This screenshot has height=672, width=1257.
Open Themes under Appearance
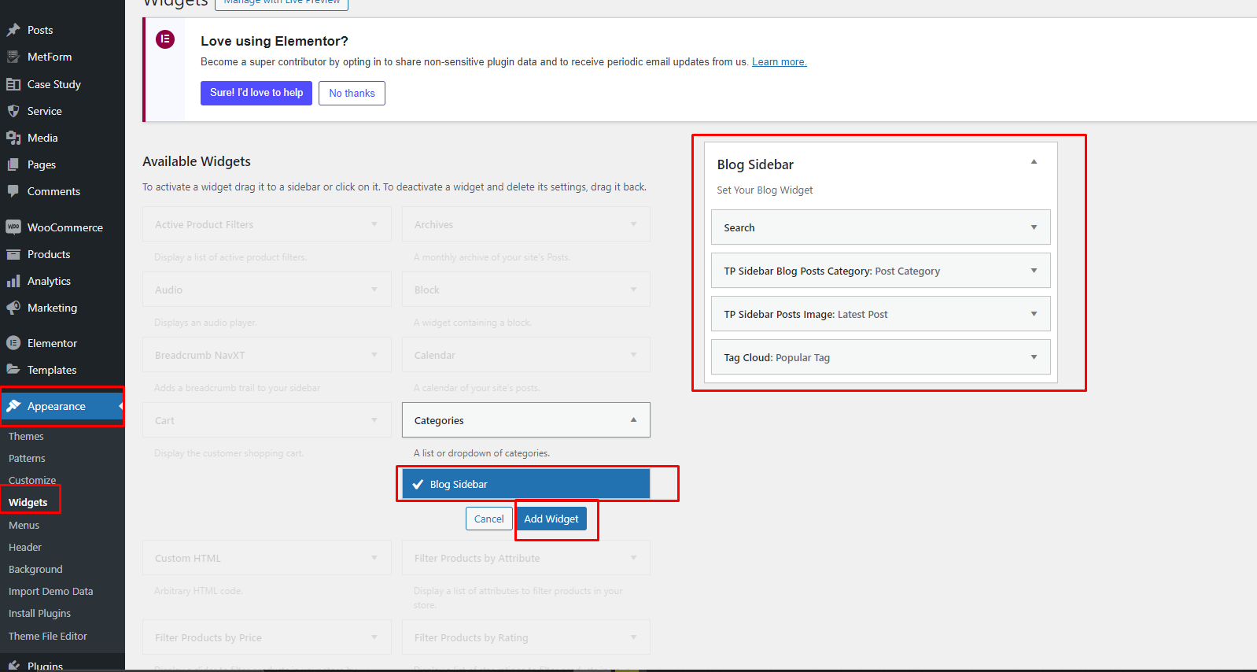pyautogui.click(x=26, y=436)
